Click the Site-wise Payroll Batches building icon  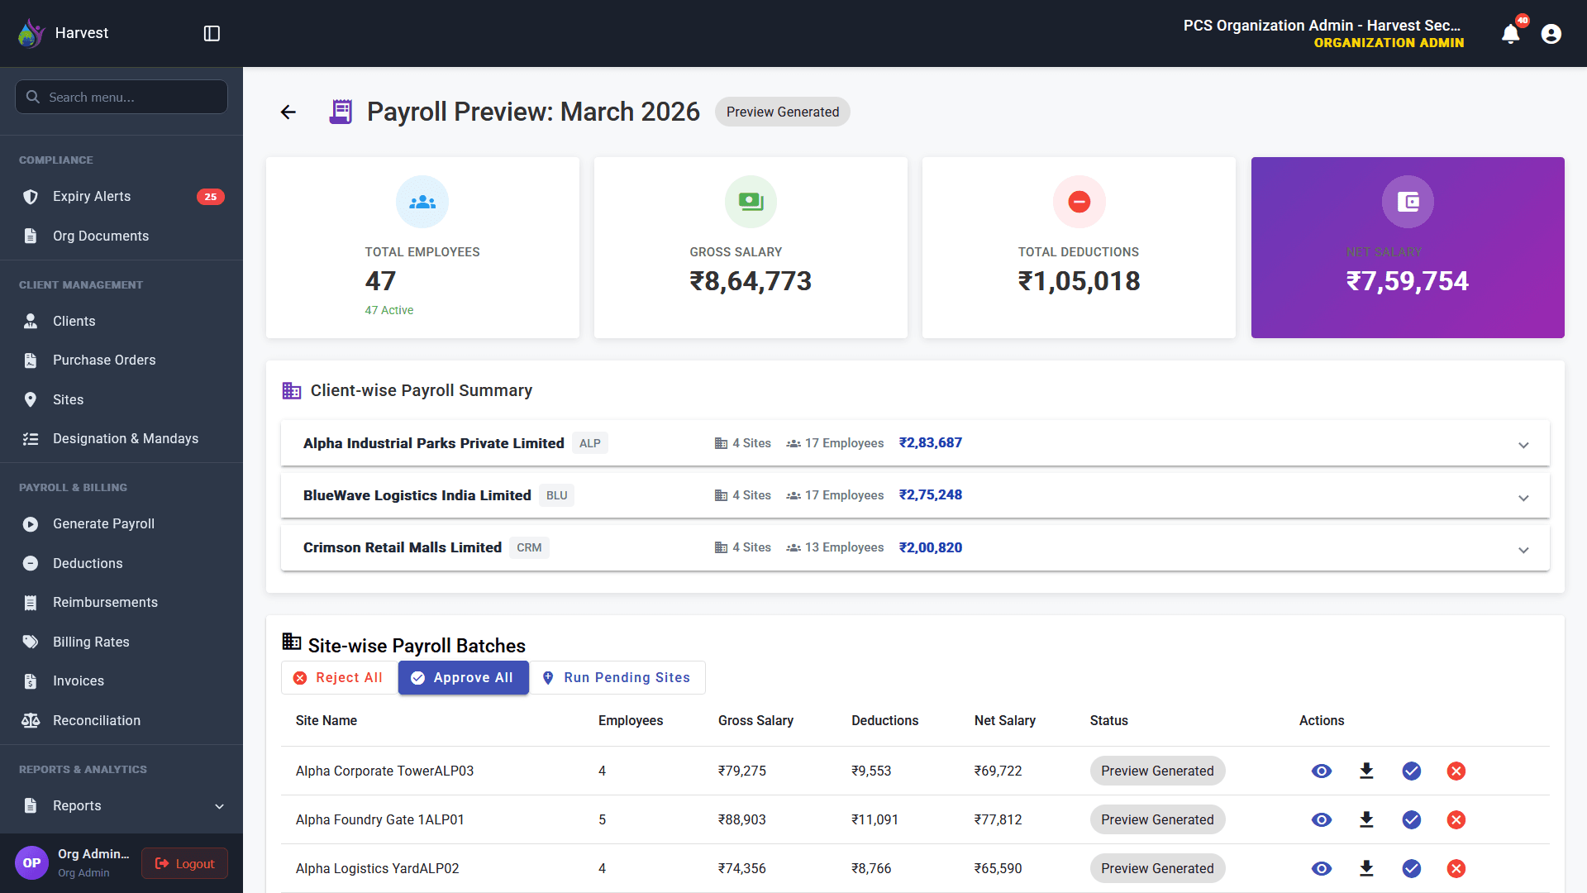pyautogui.click(x=292, y=641)
